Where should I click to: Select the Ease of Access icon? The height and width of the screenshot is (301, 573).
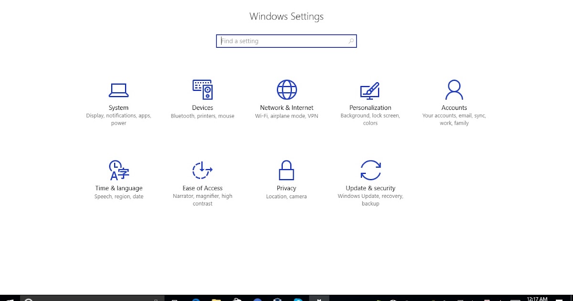tap(202, 171)
